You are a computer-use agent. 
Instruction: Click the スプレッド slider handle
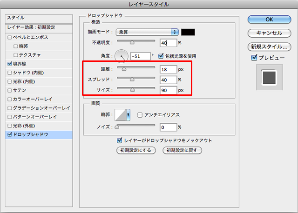(132, 79)
